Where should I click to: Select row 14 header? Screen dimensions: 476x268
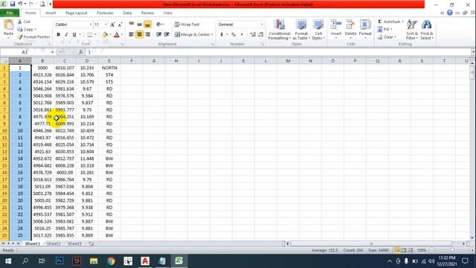pyautogui.click(x=4, y=159)
